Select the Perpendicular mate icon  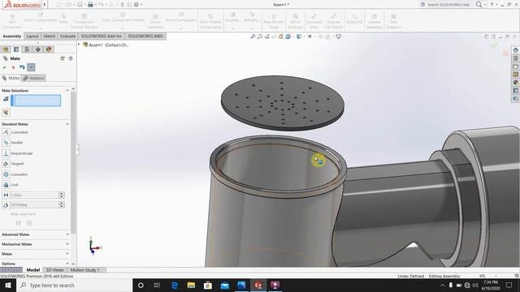click(6, 153)
